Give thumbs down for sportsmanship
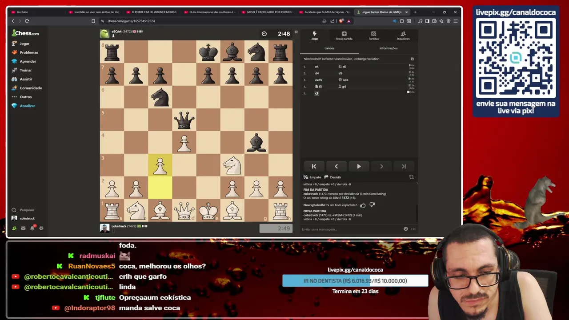 point(372,205)
